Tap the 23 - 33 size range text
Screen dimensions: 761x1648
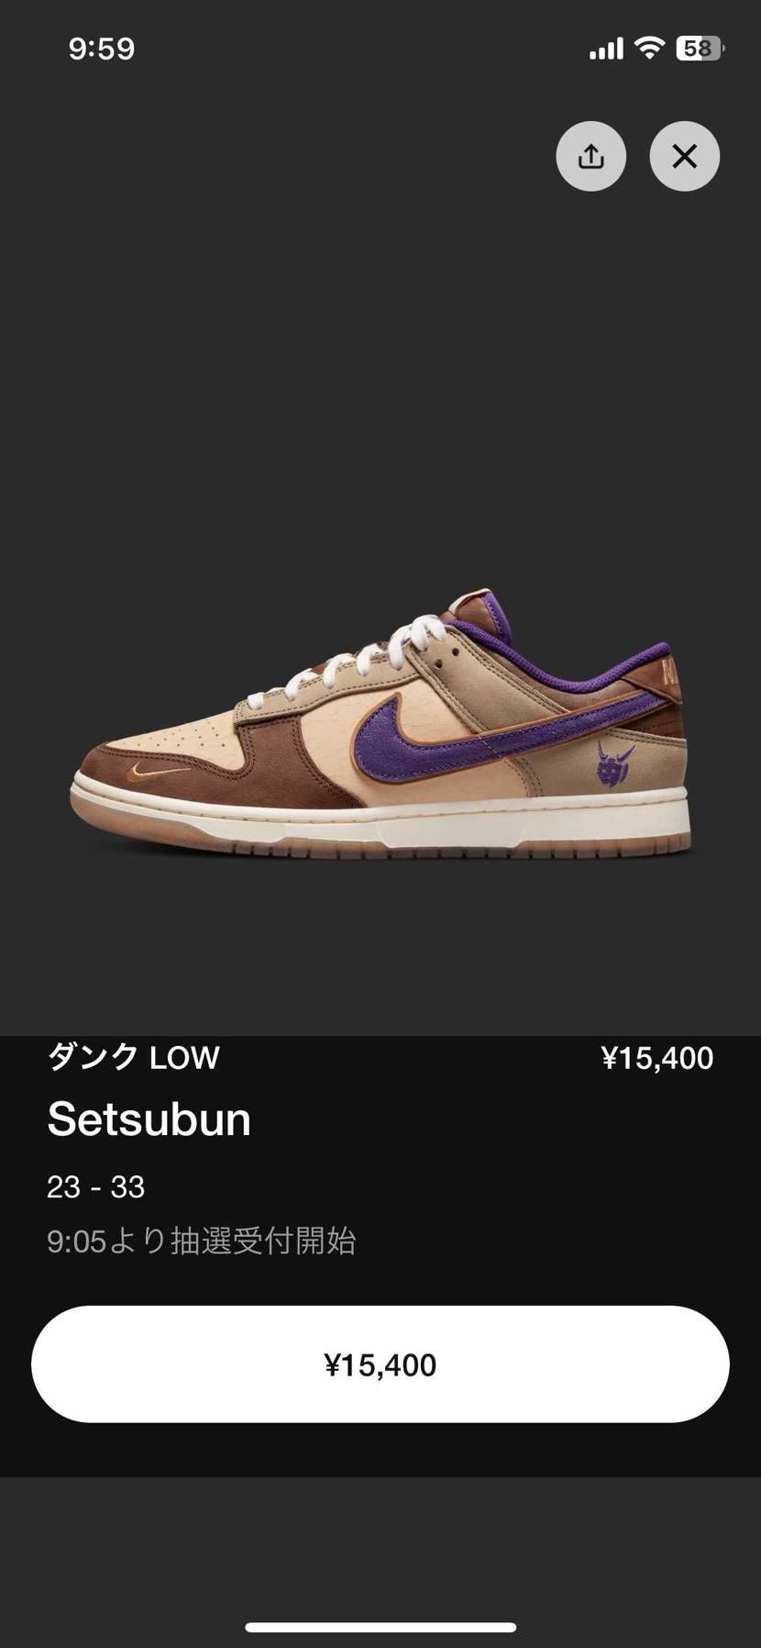(96, 1186)
